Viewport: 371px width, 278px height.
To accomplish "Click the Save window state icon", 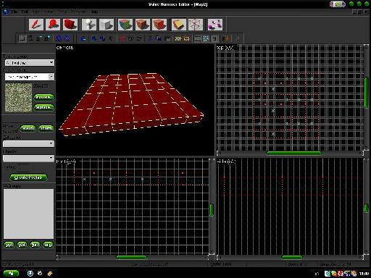I will click(x=67, y=38).
